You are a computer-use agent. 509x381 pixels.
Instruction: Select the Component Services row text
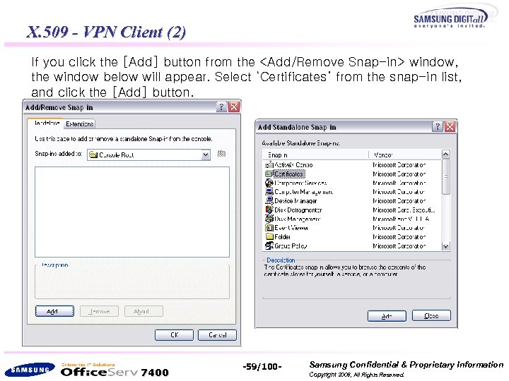click(x=300, y=183)
